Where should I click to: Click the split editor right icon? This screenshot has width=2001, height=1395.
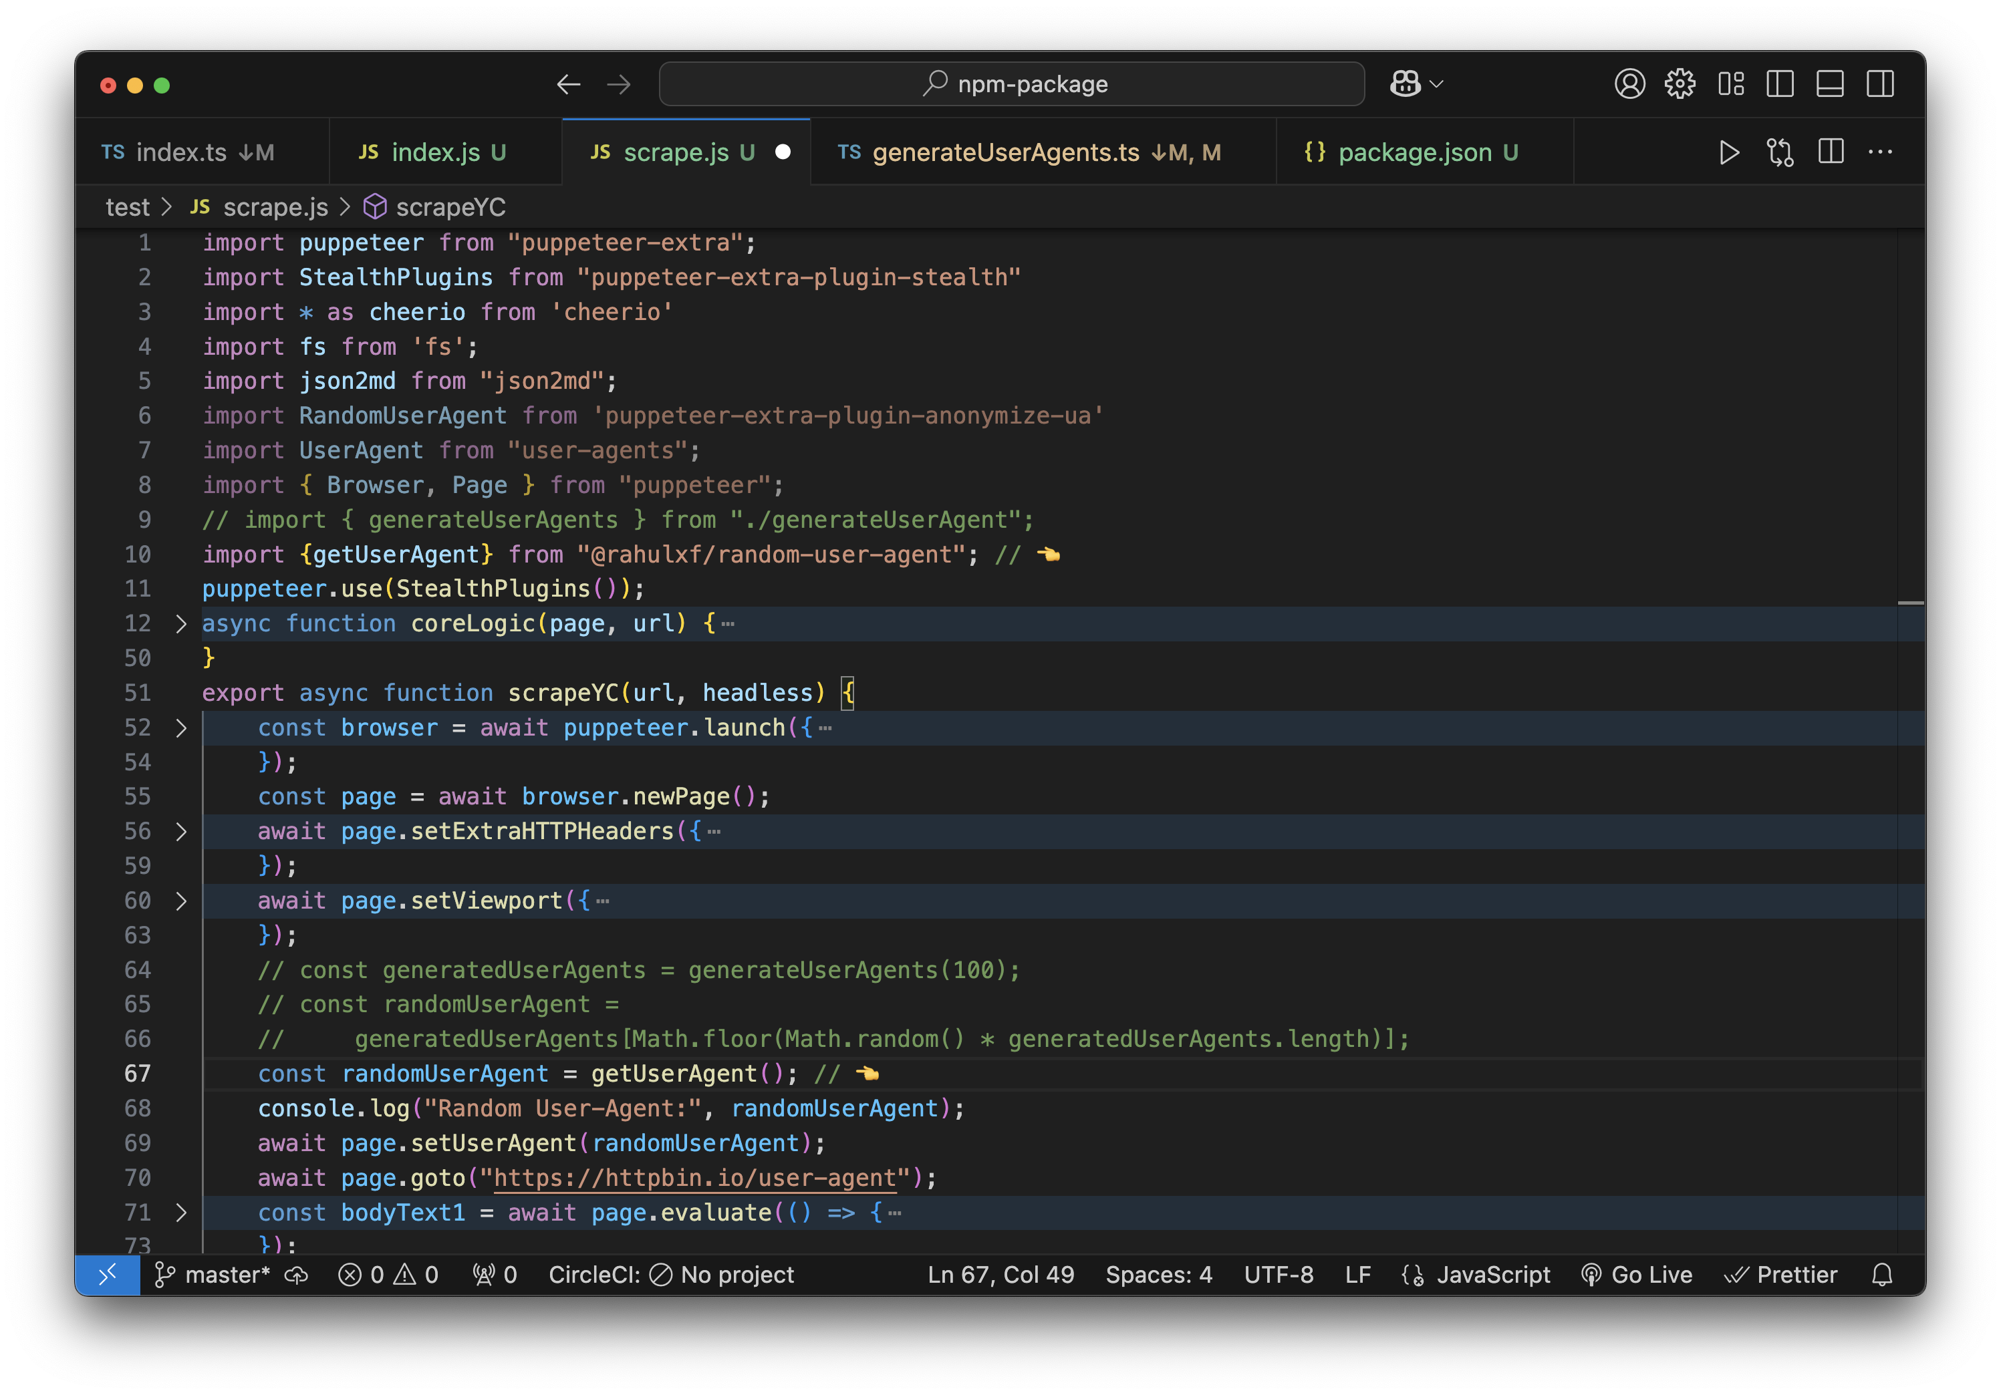pyautogui.click(x=1831, y=152)
